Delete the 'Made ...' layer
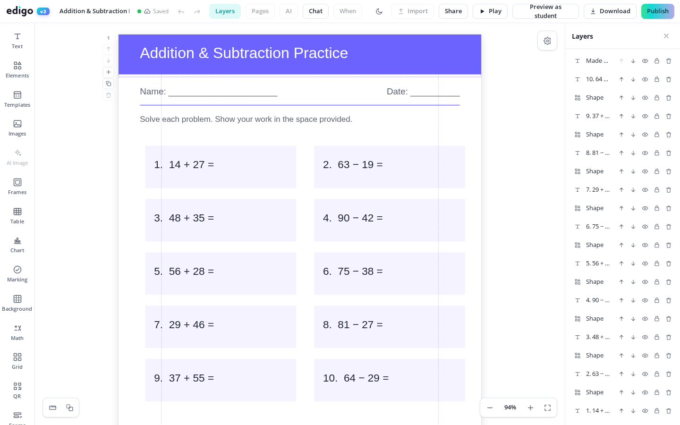This screenshot has width=680, height=425. click(x=669, y=61)
